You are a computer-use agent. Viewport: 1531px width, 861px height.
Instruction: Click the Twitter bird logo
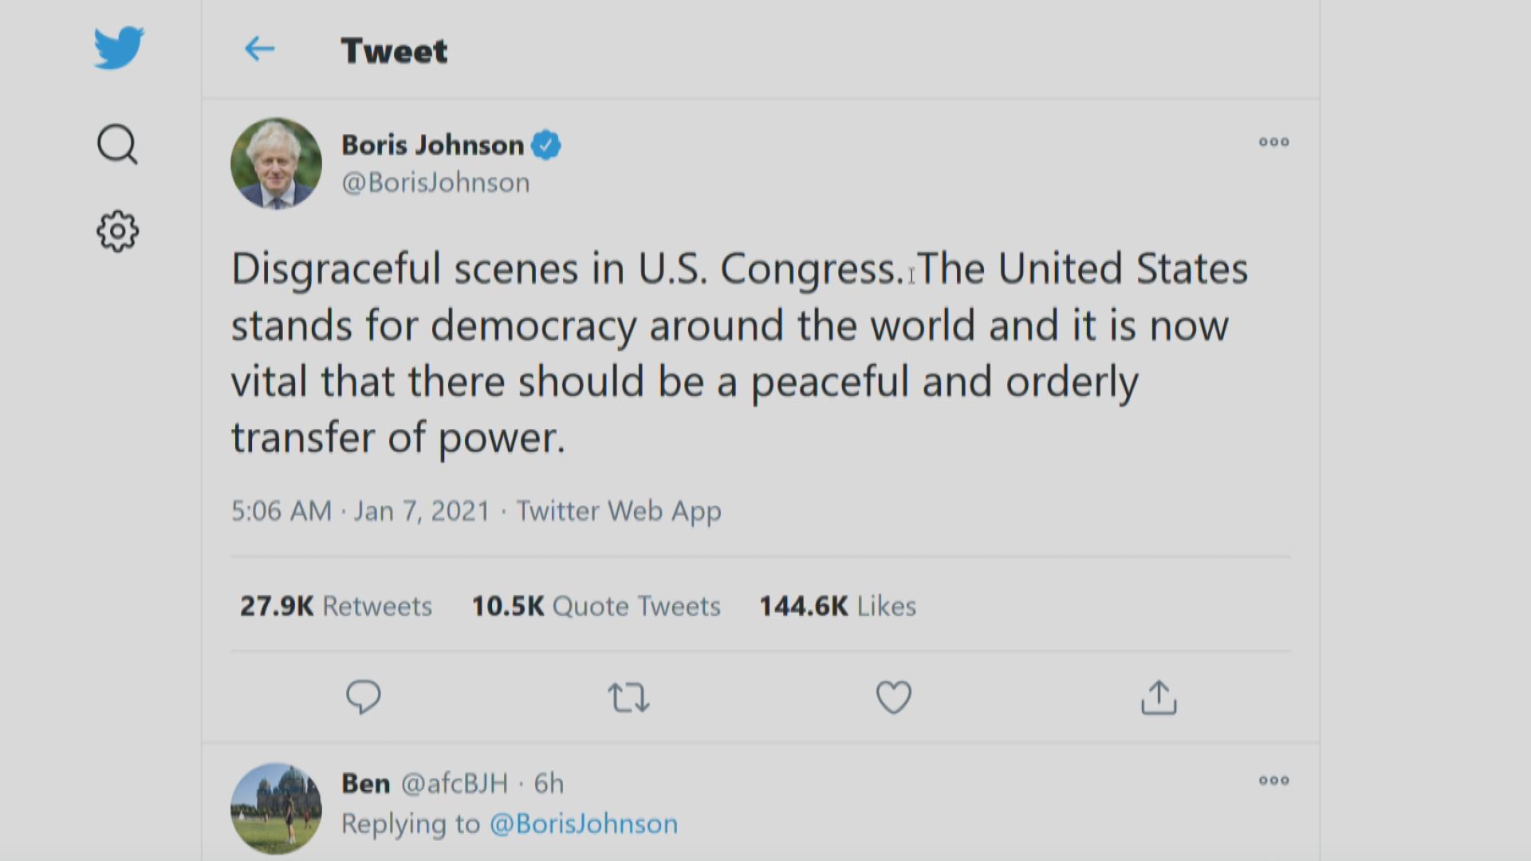(x=119, y=48)
